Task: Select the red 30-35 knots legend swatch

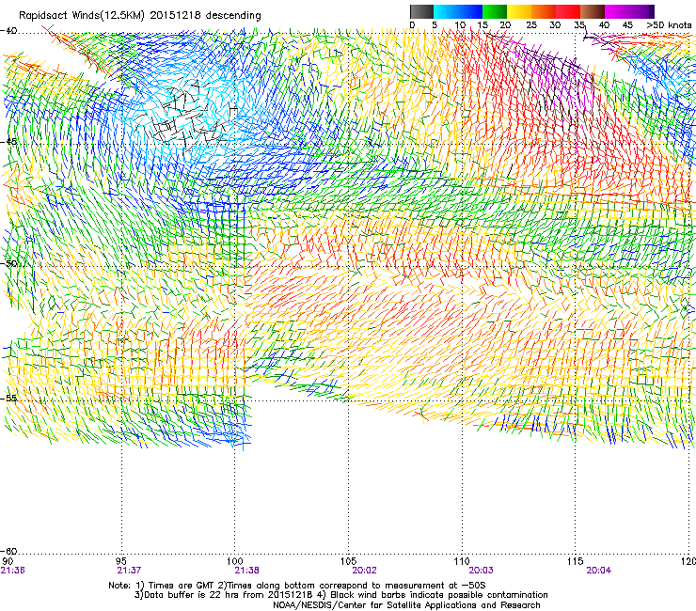Action: coord(568,11)
